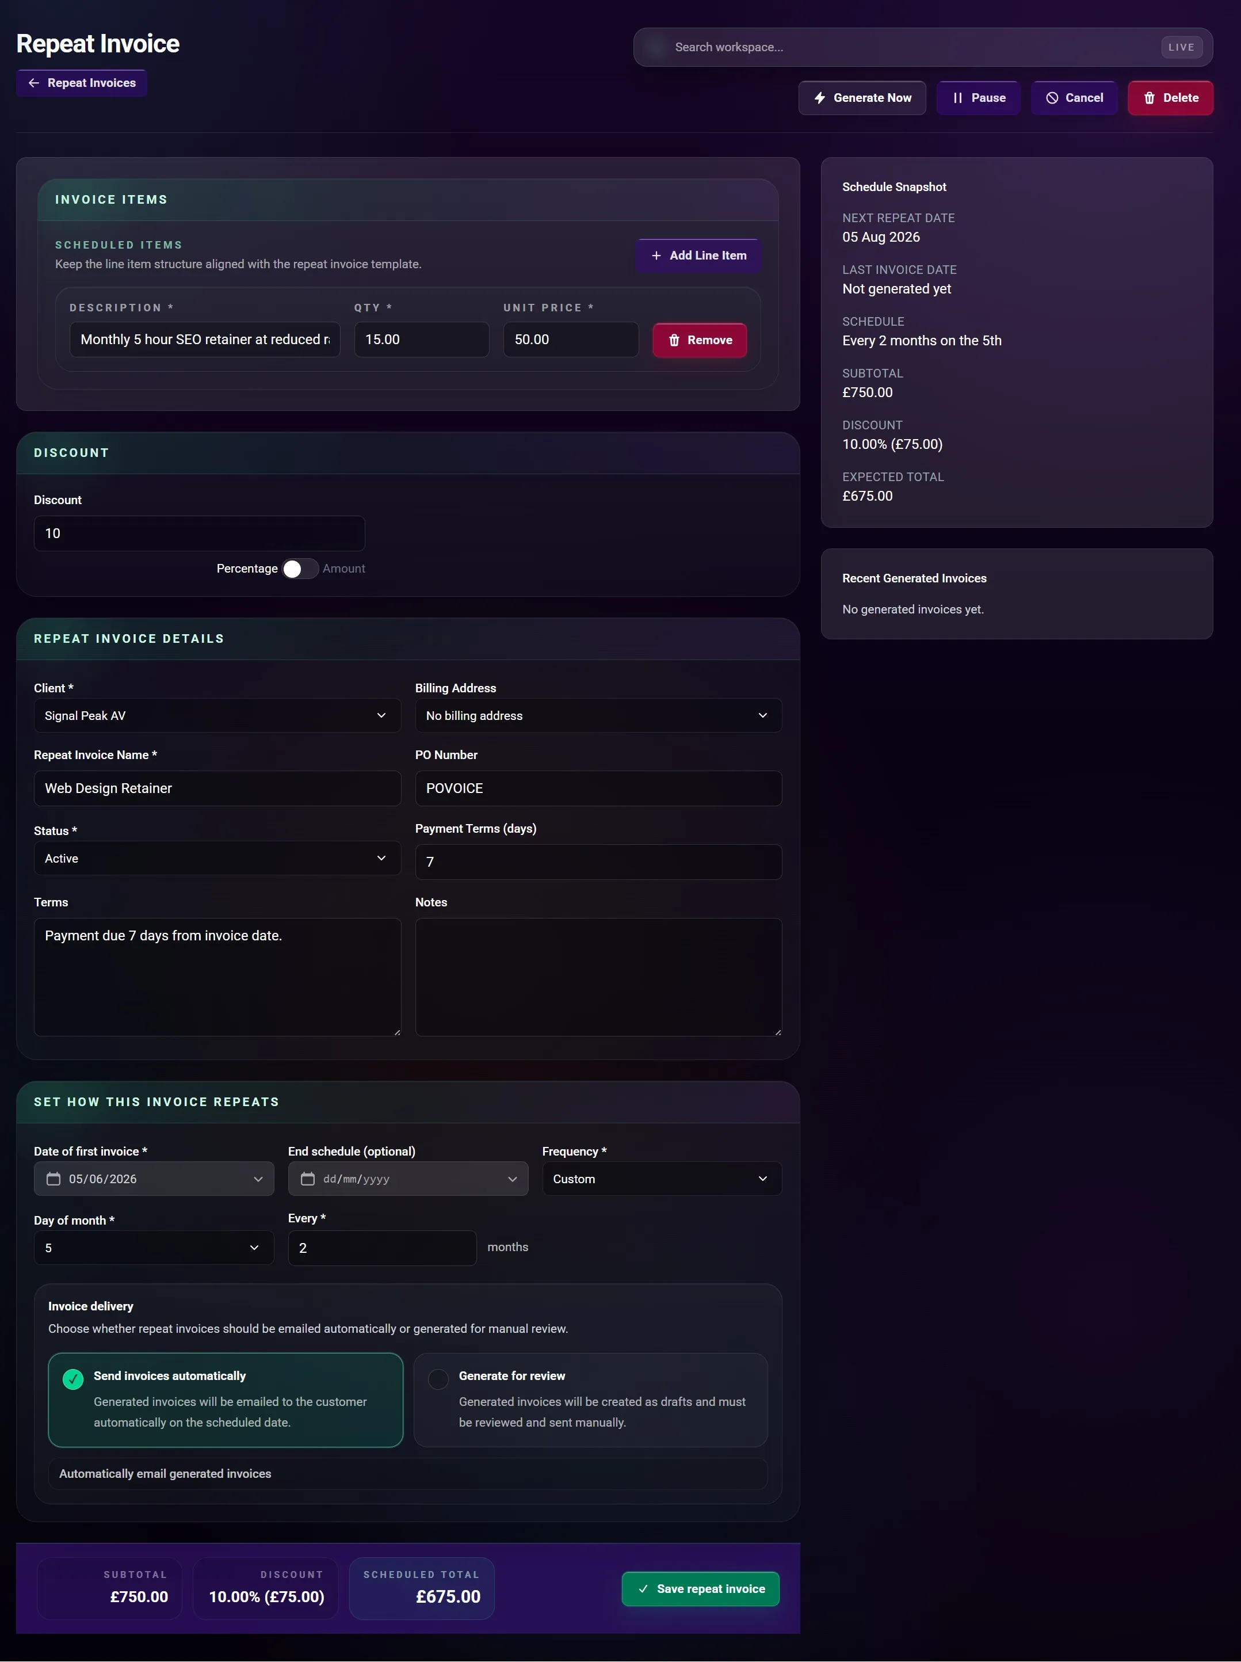Click the Amount label beside discount switch

[344, 569]
